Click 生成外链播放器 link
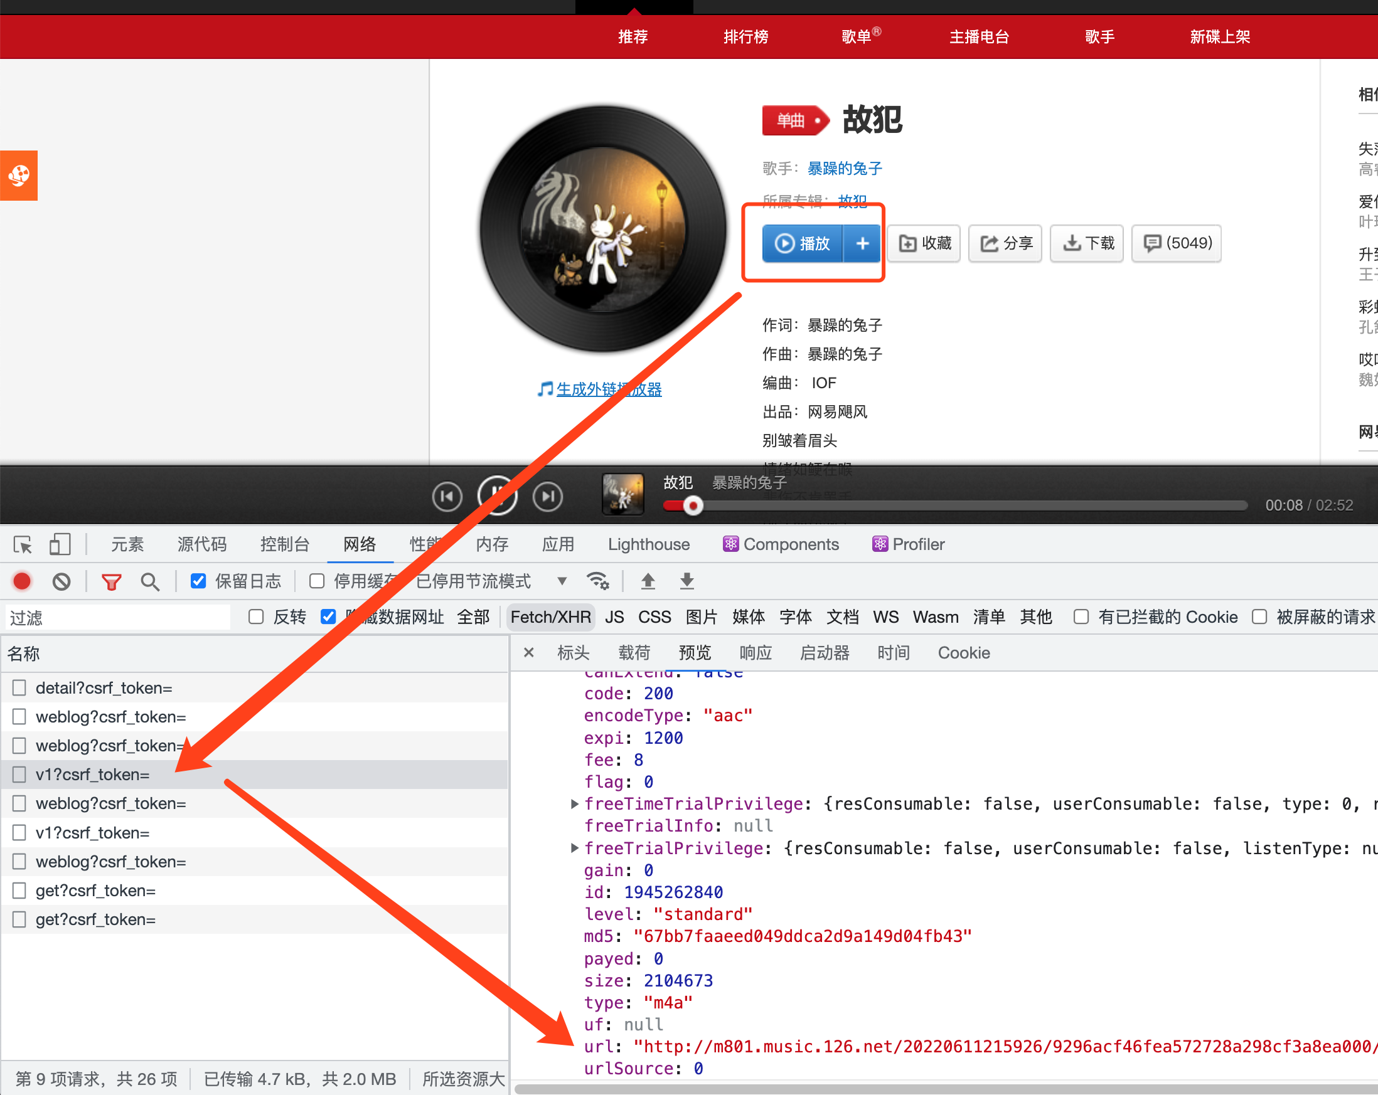This screenshot has height=1095, width=1378. pos(609,389)
